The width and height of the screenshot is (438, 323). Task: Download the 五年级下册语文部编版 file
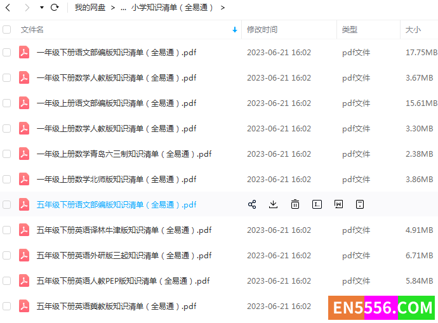(274, 204)
